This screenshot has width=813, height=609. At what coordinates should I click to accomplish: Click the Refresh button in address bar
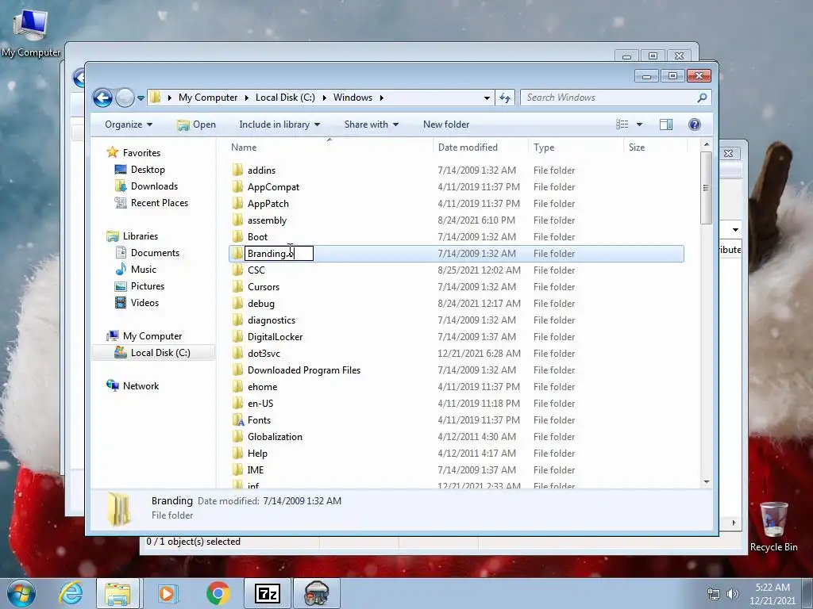[x=505, y=98]
